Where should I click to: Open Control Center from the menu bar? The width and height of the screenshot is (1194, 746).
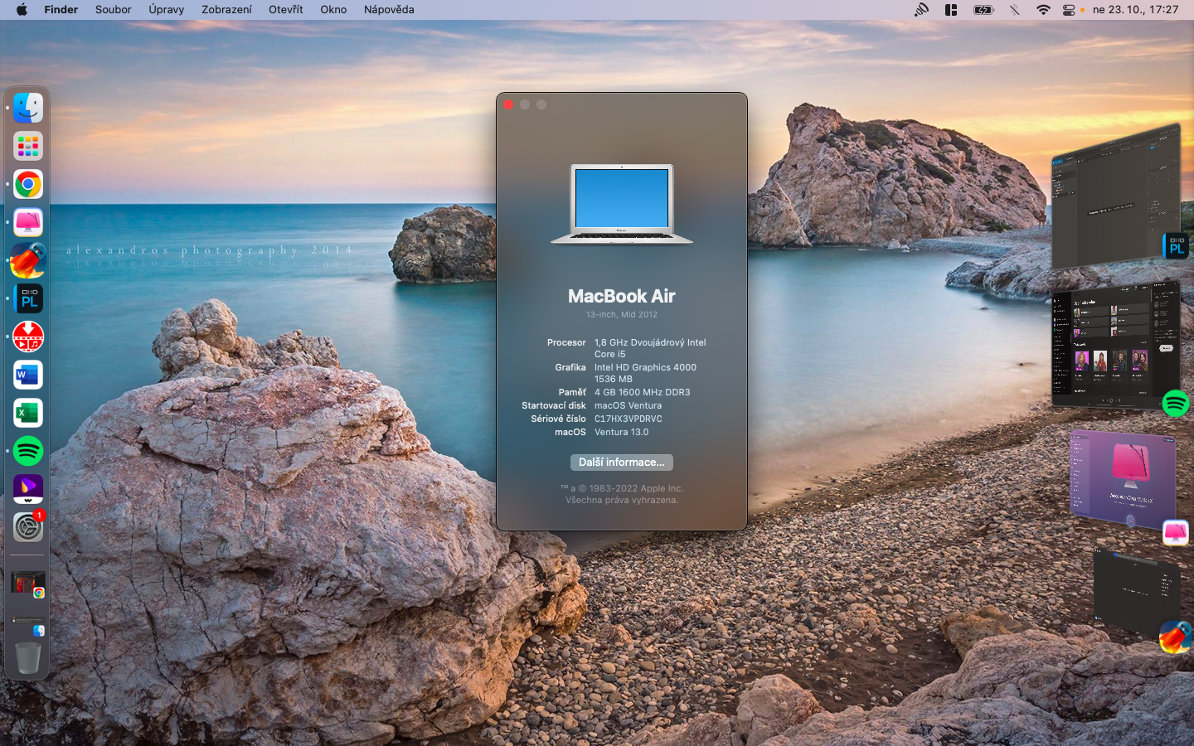1069,10
